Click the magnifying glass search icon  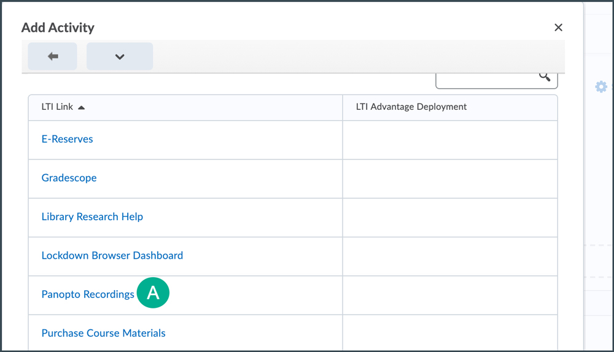click(544, 76)
